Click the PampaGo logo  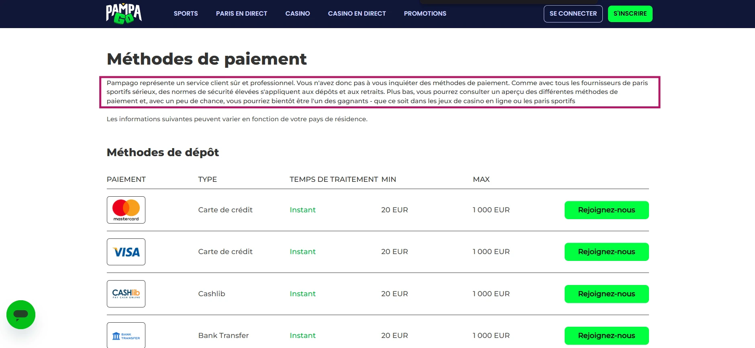point(124,14)
